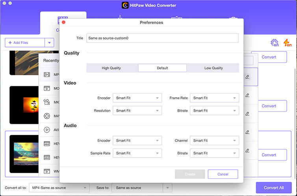Click edit pencil icon in HEVC row

click(x=247, y=151)
